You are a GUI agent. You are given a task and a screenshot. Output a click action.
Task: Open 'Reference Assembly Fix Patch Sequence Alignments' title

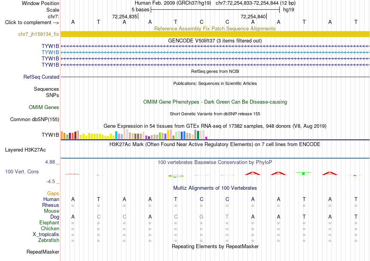click(x=215, y=28)
